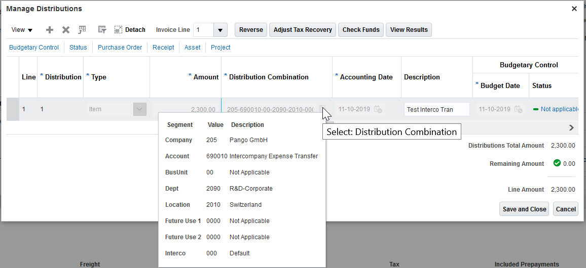Select the Budgetary Control column link
Image resolution: width=586 pixels, height=268 pixels.
pyautogui.click(x=34, y=48)
